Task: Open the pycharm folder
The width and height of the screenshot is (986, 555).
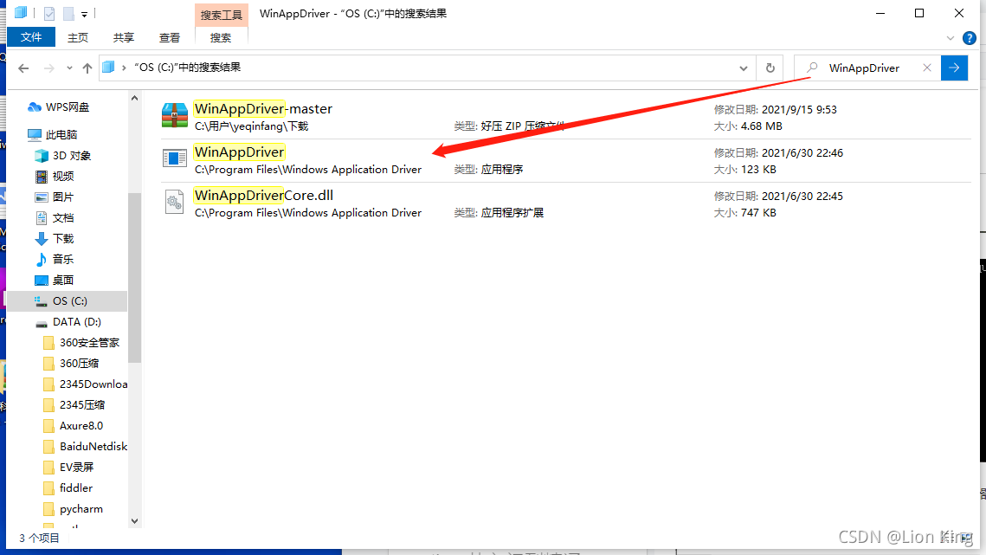Action: click(81, 508)
